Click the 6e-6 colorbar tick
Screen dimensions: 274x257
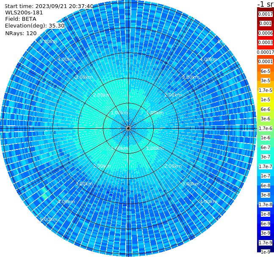tap(266, 109)
